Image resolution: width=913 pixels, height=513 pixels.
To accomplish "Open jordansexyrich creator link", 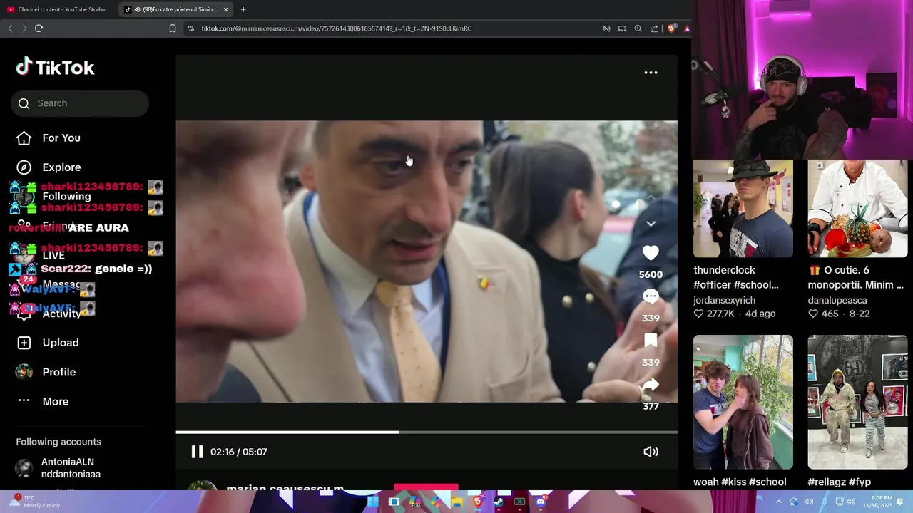I will coord(724,301).
